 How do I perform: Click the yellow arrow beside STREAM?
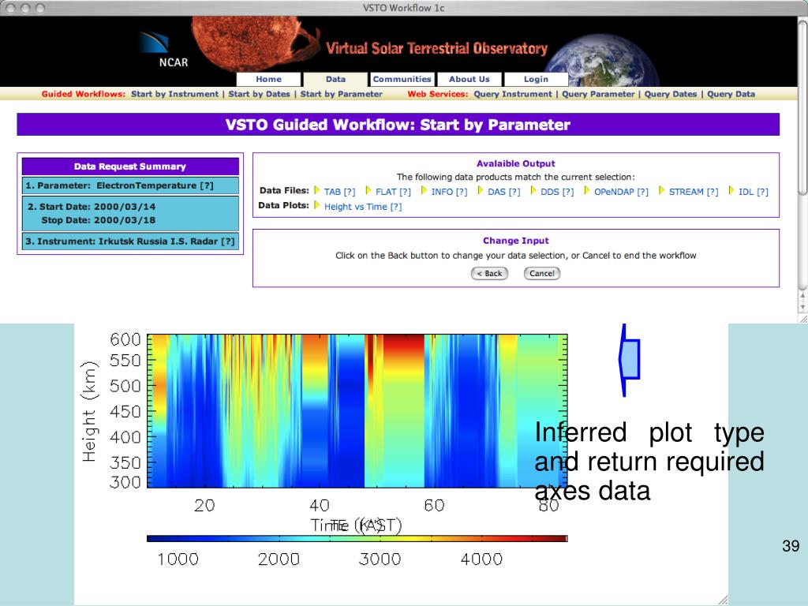click(x=662, y=191)
